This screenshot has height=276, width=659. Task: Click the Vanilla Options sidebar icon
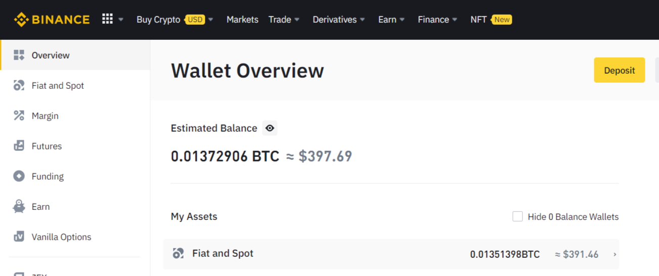[19, 237]
